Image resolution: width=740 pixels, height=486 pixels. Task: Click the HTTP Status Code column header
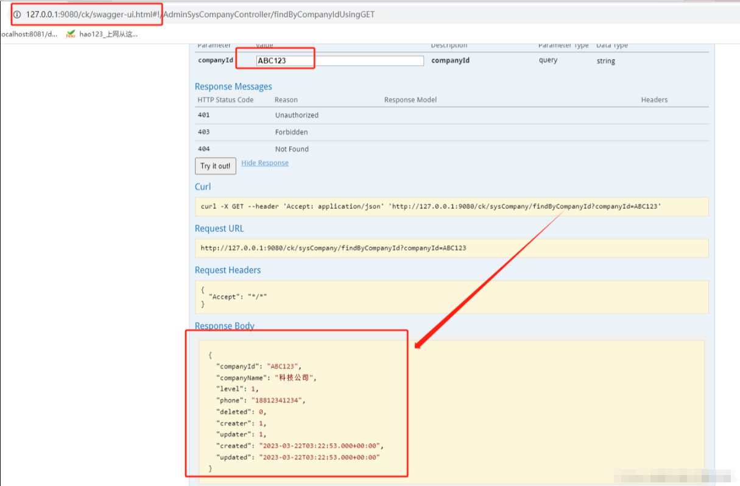[x=225, y=100]
